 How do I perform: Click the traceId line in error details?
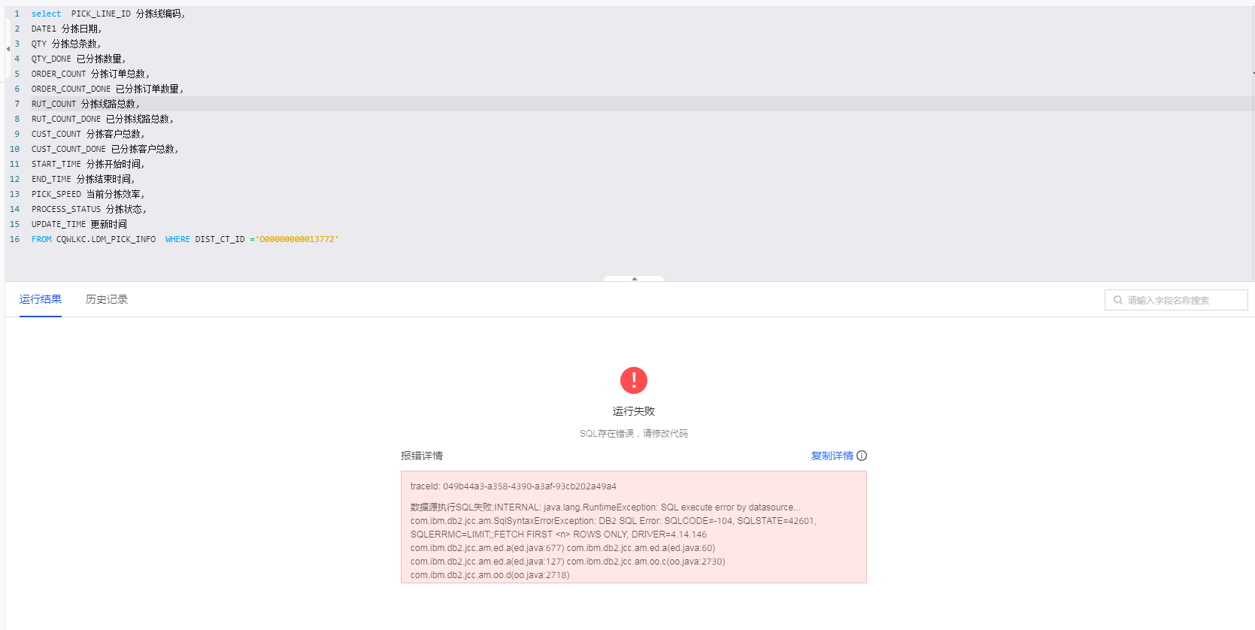[x=513, y=486]
